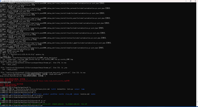Click 'dockerfile' in the ls output
The image size is (198, 107).
pyautogui.click(x=61, y=89)
